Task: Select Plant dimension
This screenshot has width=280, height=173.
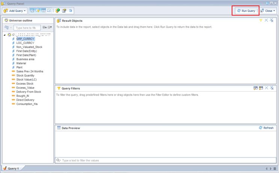Action: coord(19,68)
